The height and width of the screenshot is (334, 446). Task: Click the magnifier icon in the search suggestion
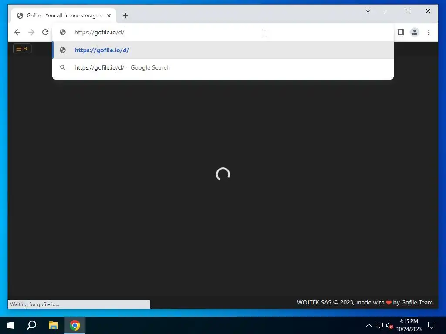point(63,67)
